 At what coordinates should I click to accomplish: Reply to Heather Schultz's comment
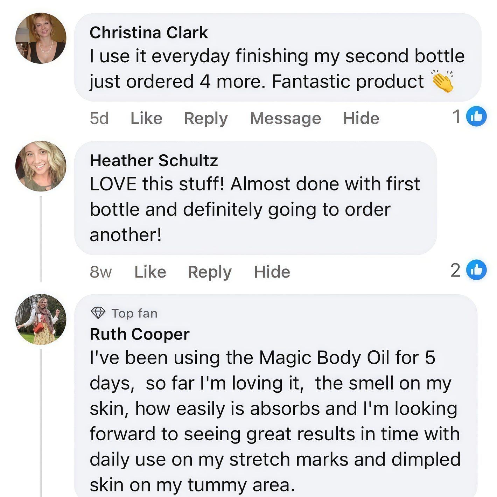point(210,272)
